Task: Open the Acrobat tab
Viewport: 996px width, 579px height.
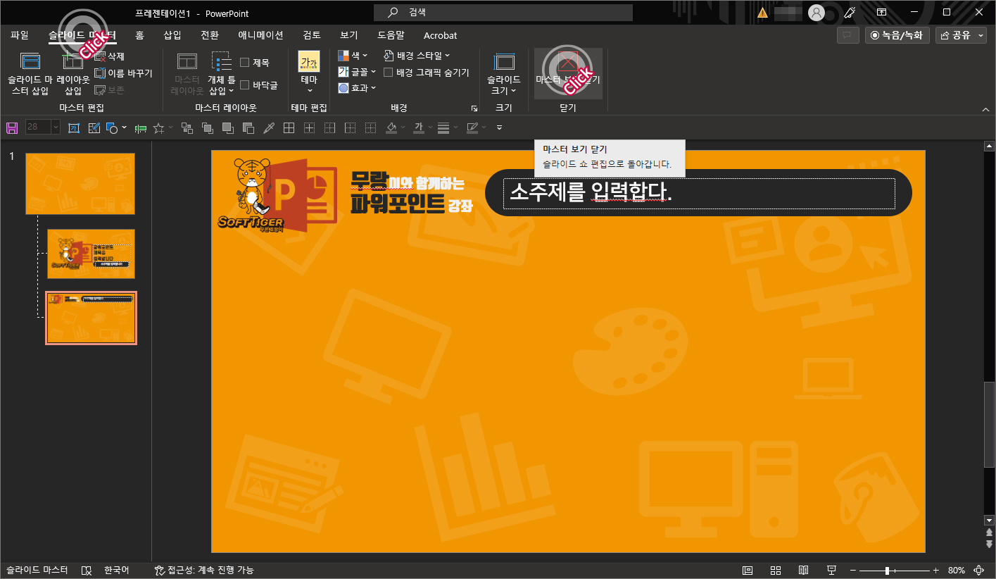Action: tap(440, 35)
